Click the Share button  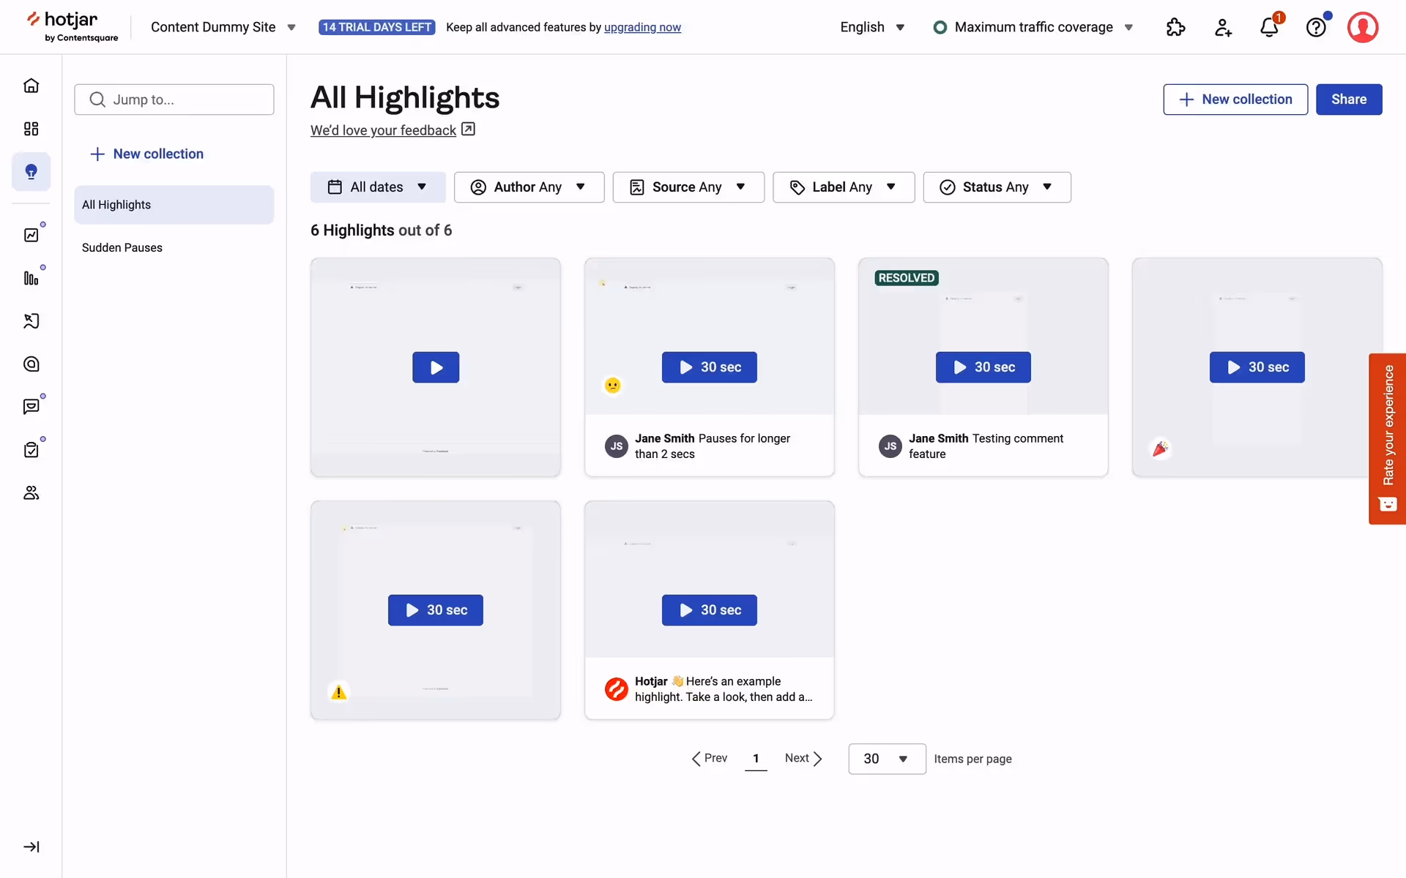click(x=1348, y=100)
